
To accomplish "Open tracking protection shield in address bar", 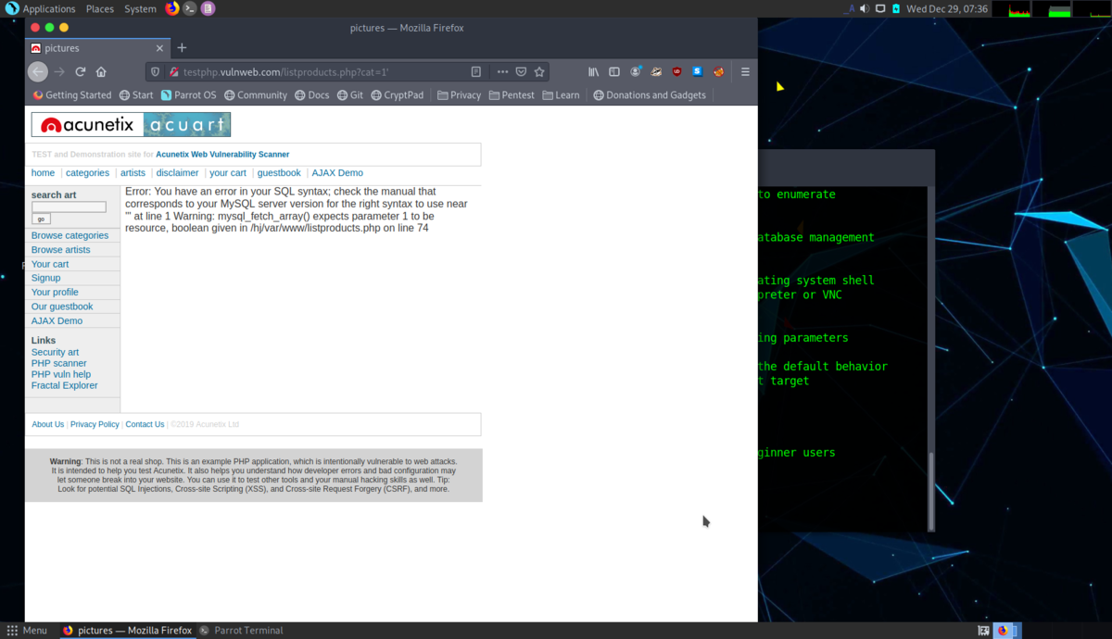I will pos(156,71).
